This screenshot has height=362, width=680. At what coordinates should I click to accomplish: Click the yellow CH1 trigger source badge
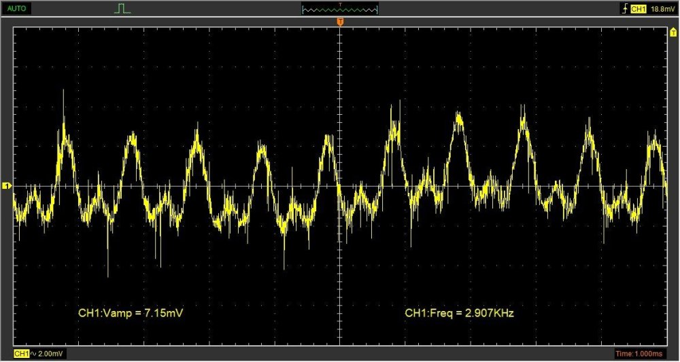(637, 9)
